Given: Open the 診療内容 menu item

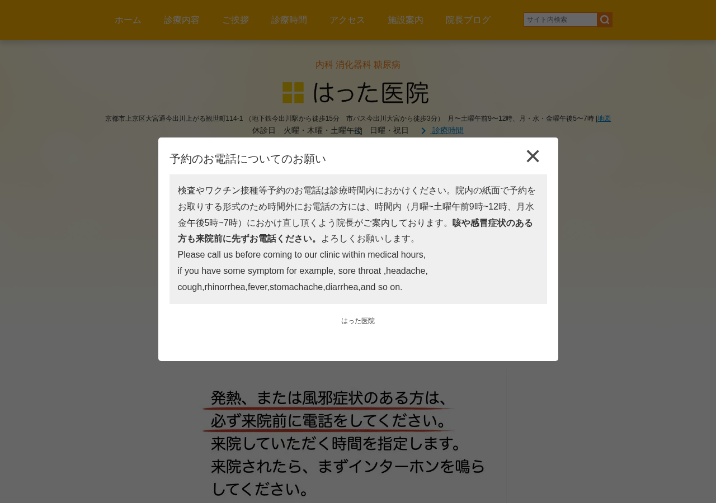Looking at the screenshot, I should (182, 20).
